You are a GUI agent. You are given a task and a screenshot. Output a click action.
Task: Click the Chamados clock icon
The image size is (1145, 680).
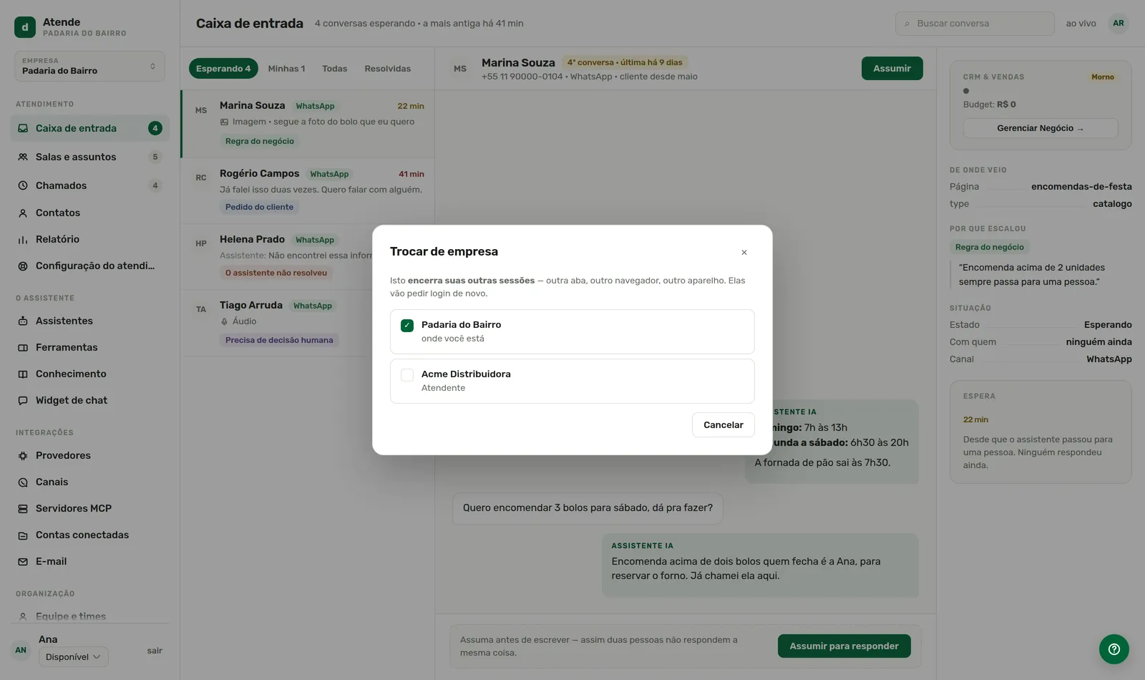(23, 185)
